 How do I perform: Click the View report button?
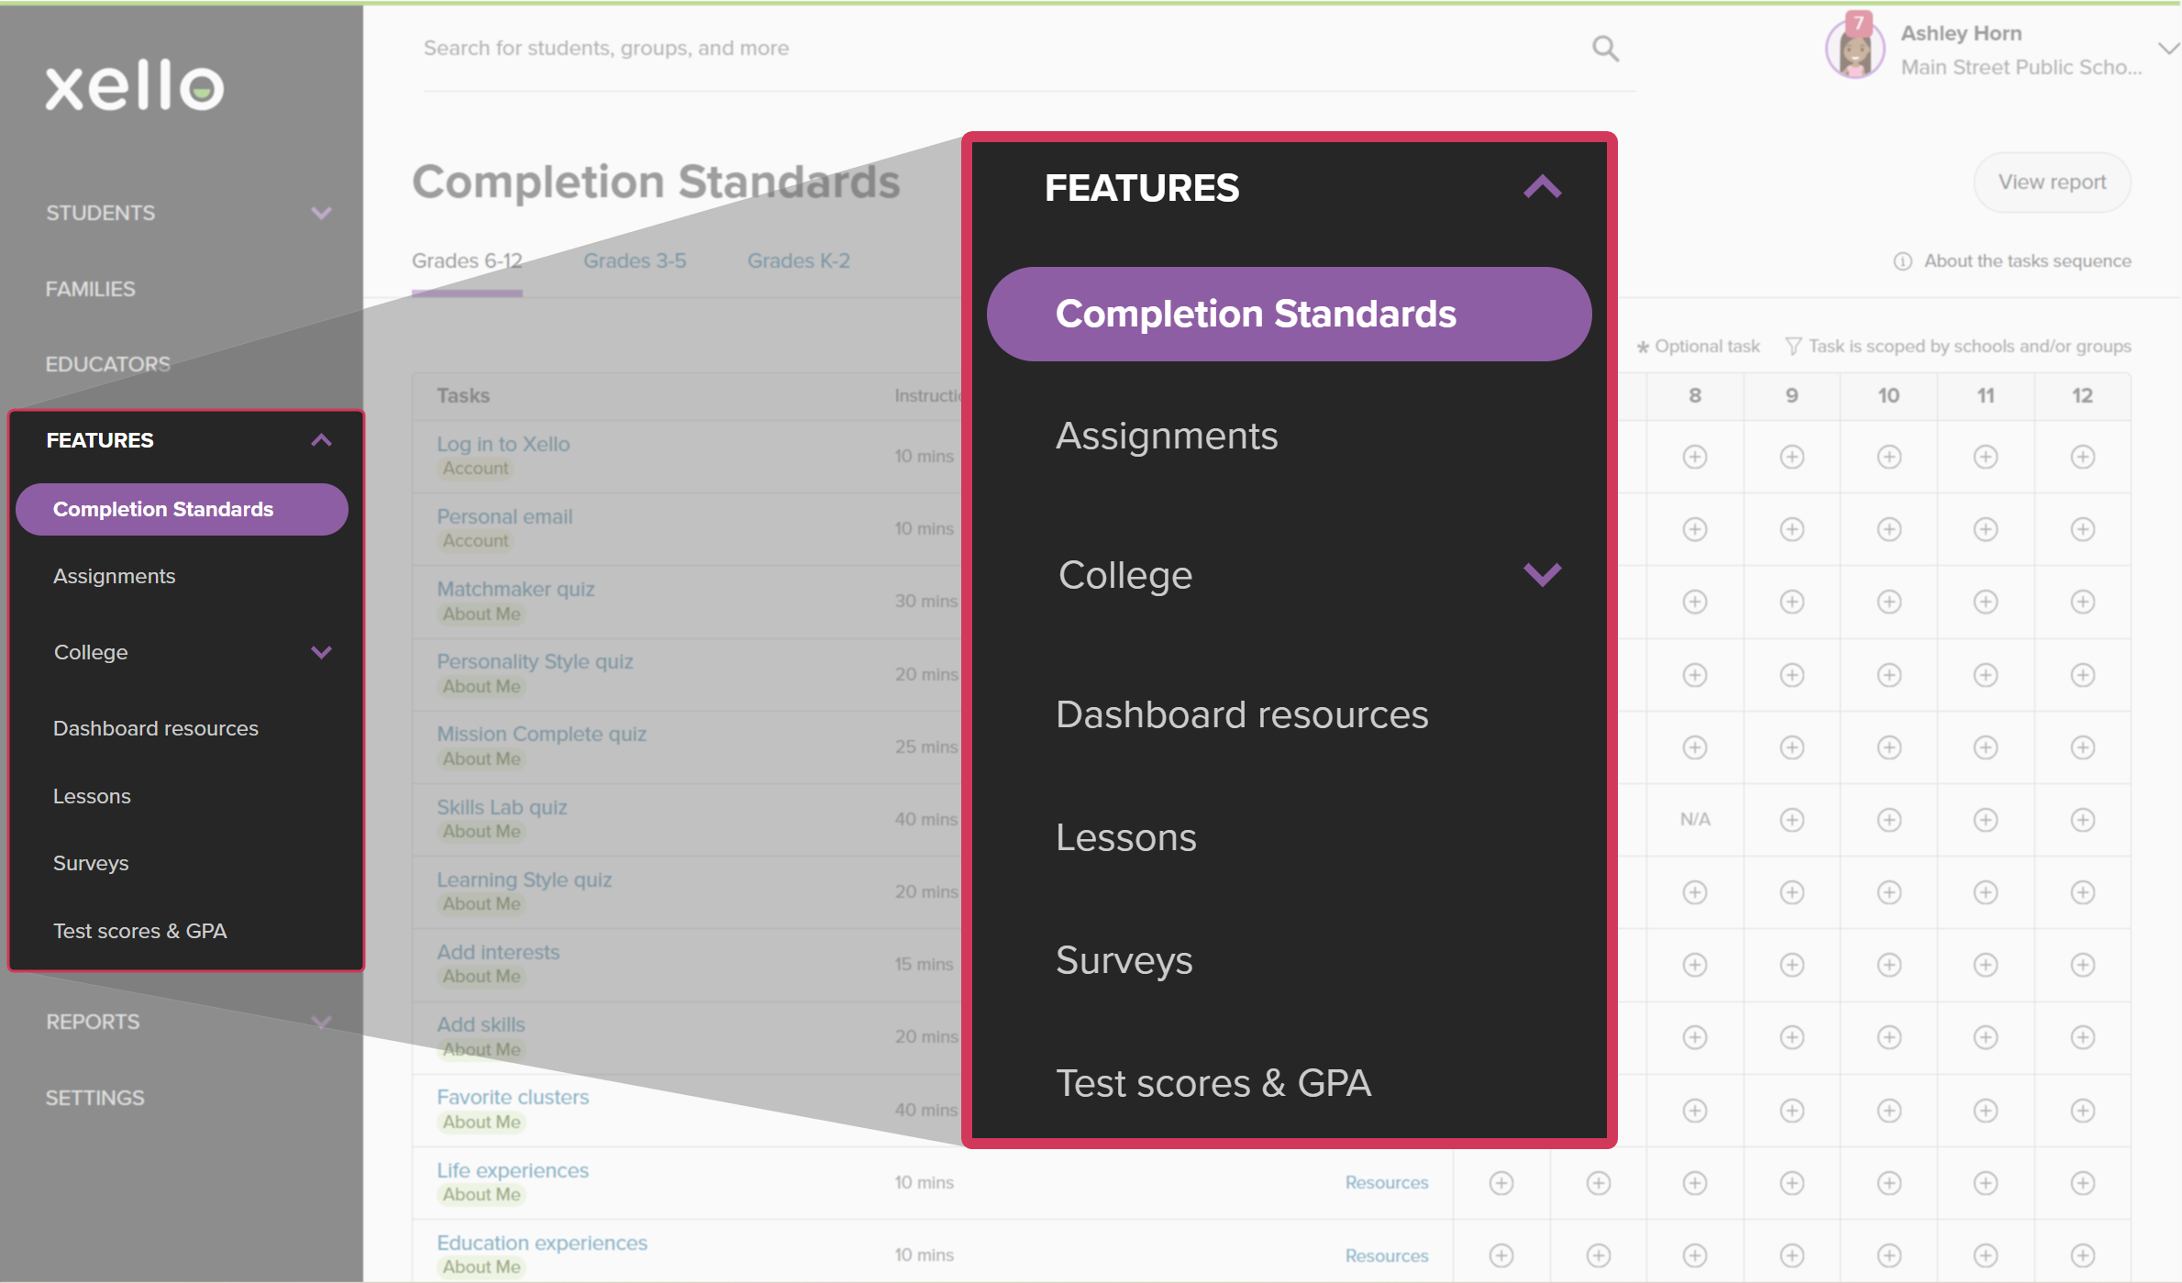click(2052, 182)
